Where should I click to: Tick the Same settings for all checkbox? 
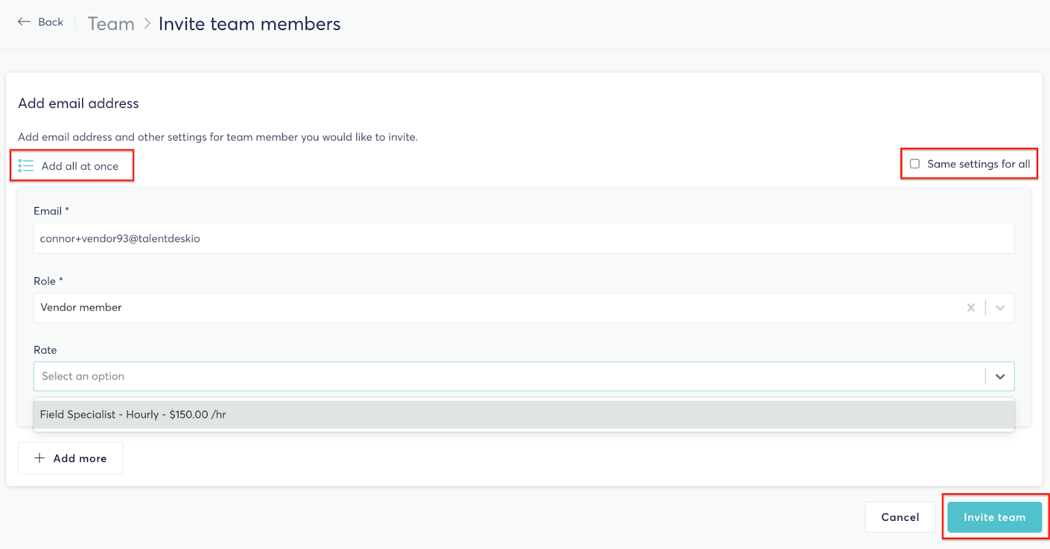point(915,164)
